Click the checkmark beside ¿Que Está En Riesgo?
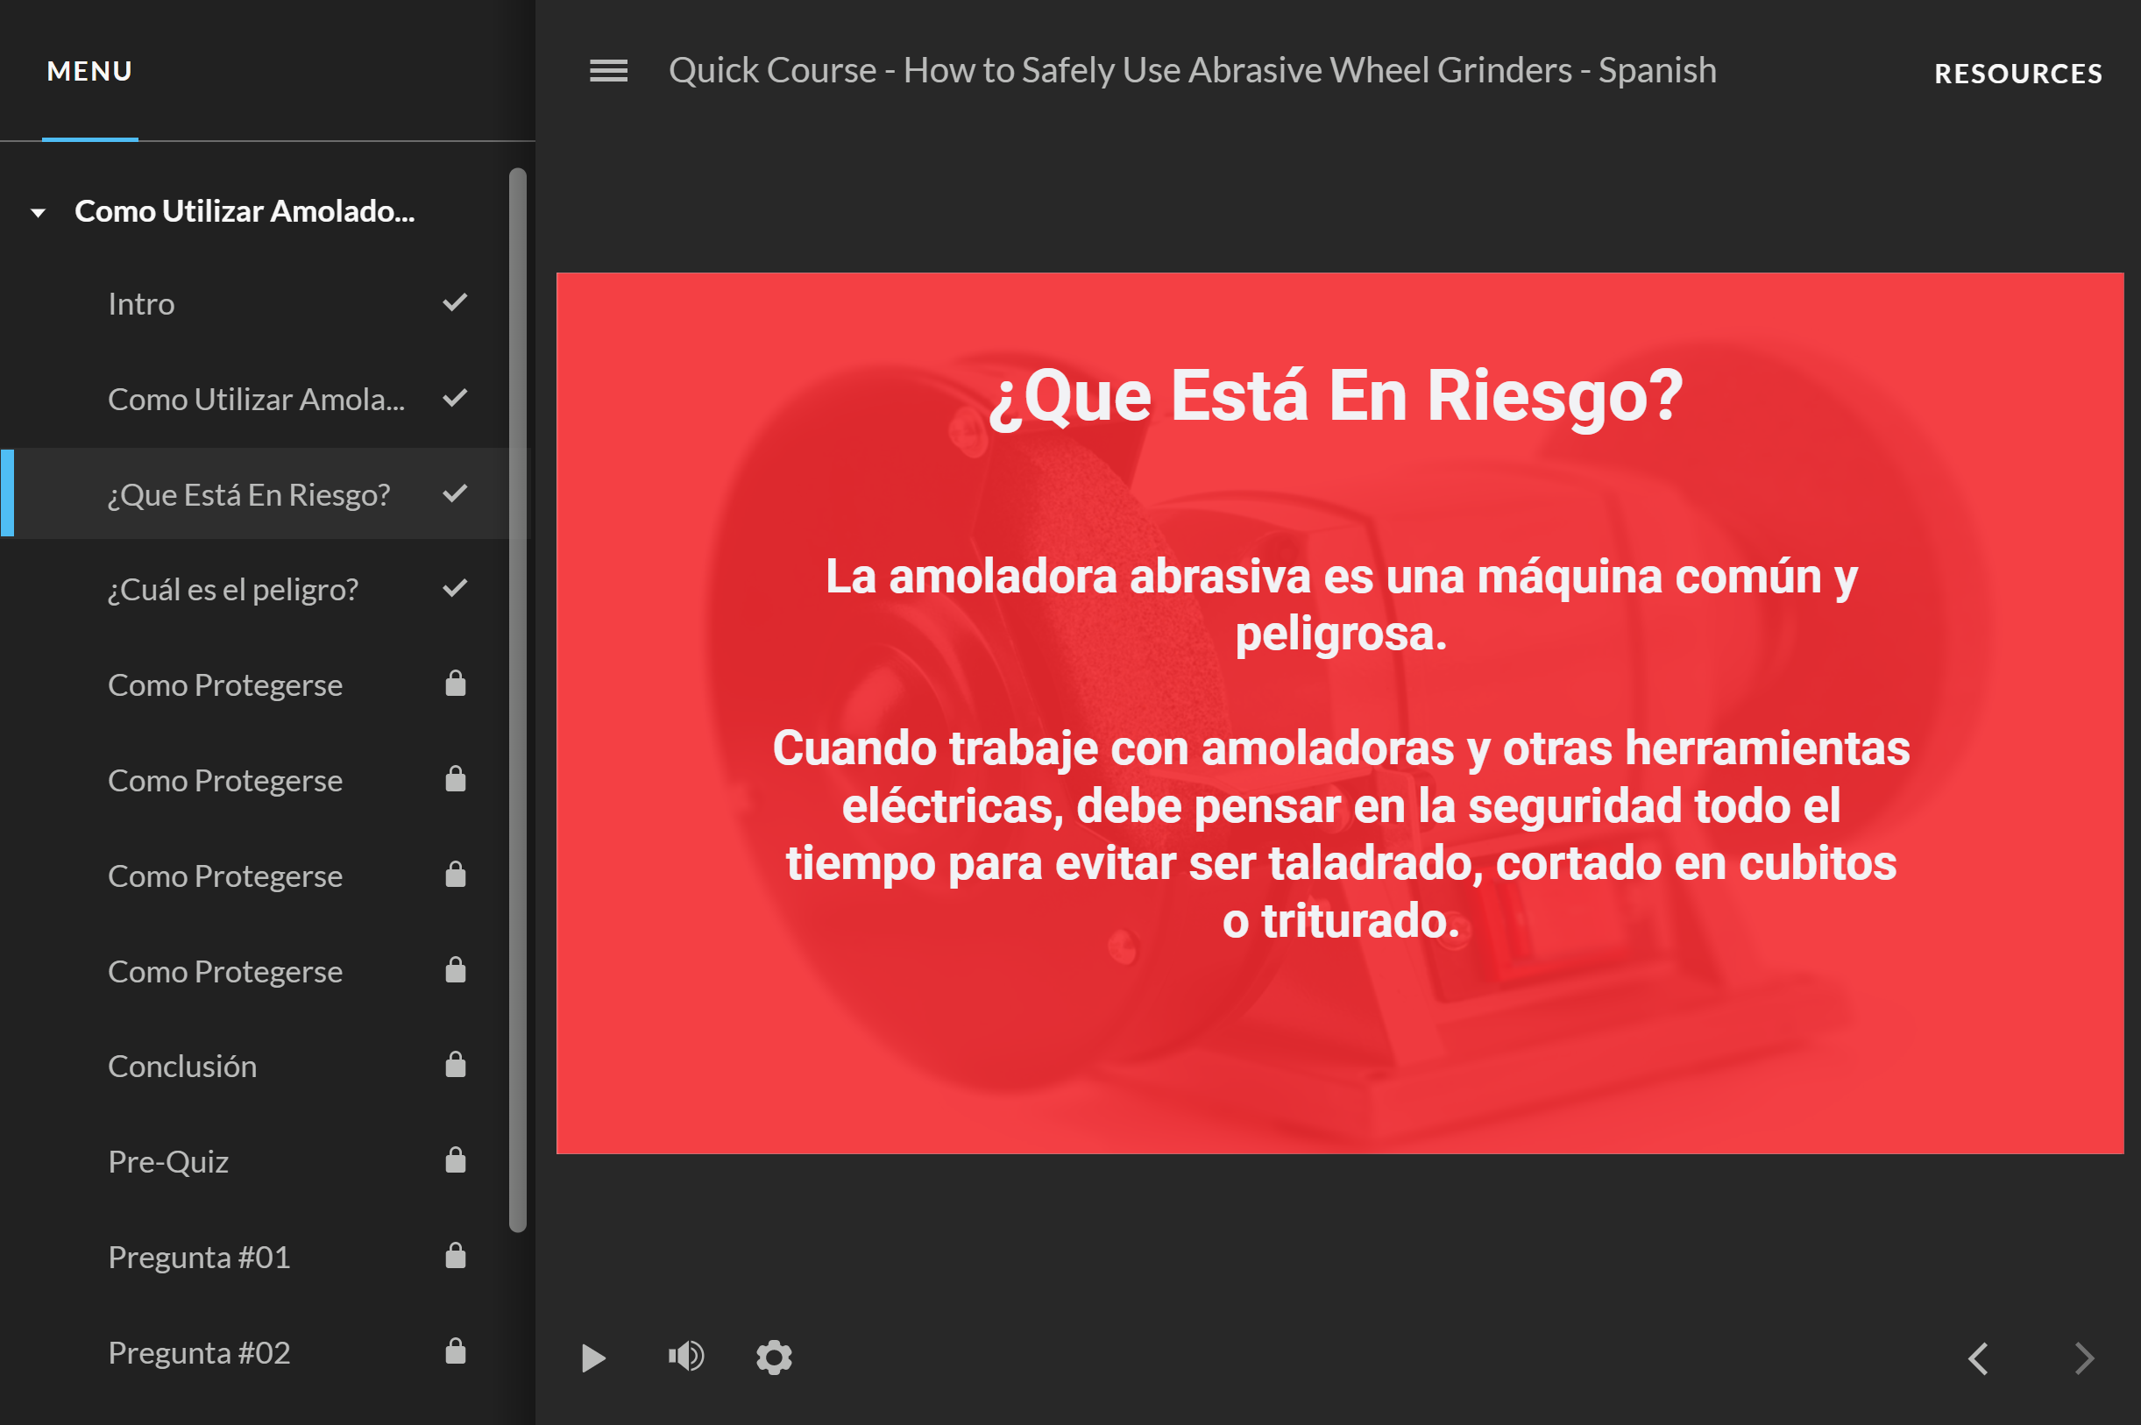The height and width of the screenshot is (1425, 2141). click(456, 493)
